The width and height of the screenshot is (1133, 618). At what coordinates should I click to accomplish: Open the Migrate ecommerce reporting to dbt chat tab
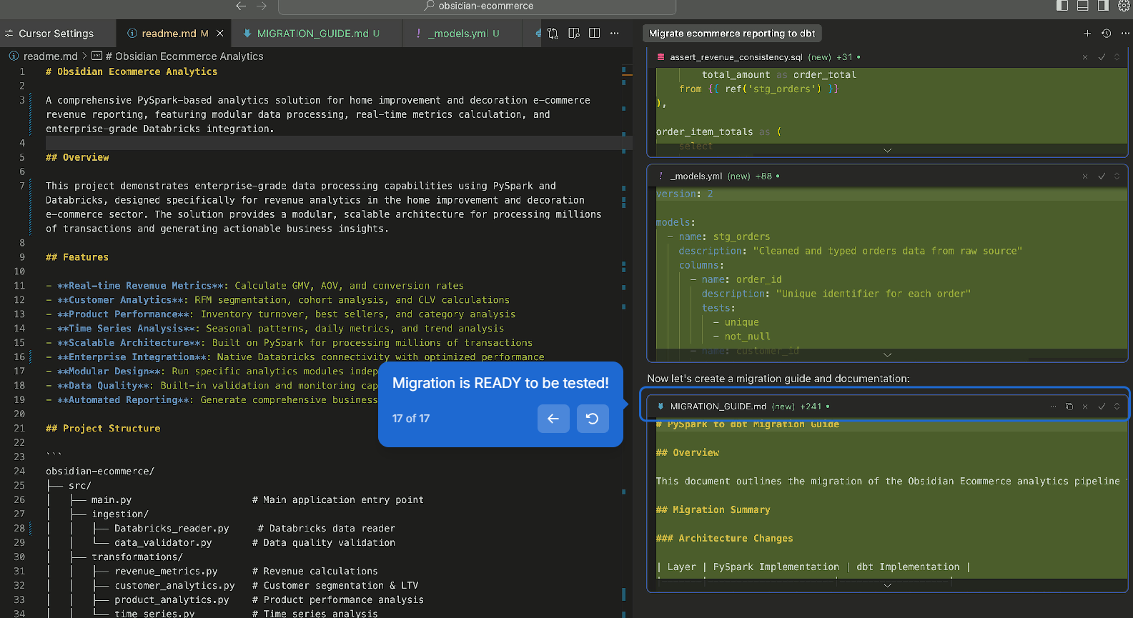tap(732, 34)
